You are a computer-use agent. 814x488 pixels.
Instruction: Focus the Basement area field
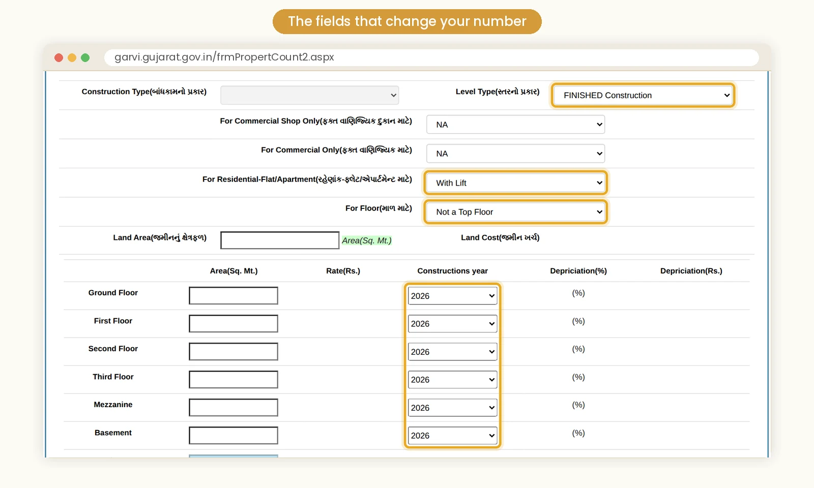(234, 436)
